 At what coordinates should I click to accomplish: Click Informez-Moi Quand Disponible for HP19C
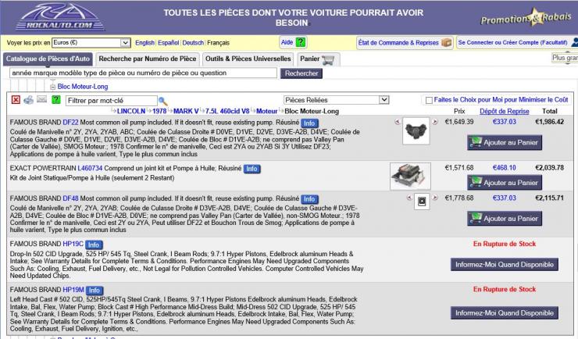505,265
